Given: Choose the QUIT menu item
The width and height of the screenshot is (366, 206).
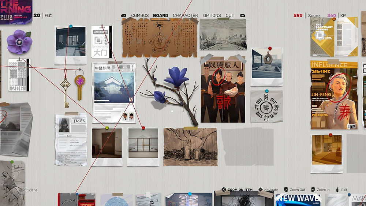Looking at the screenshot, I should point(230,15).
